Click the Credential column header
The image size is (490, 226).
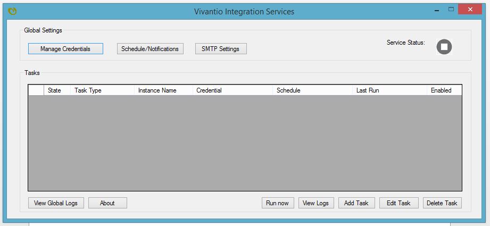click(x=232, y=90)
